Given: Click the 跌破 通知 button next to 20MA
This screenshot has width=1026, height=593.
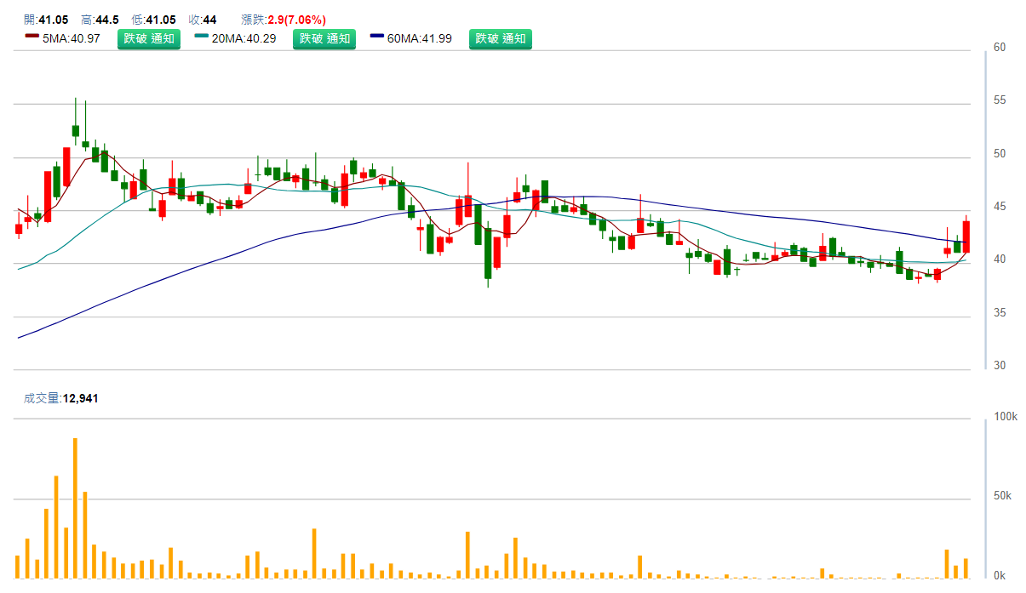Looking at the screenshot, I should coord(324,38).
